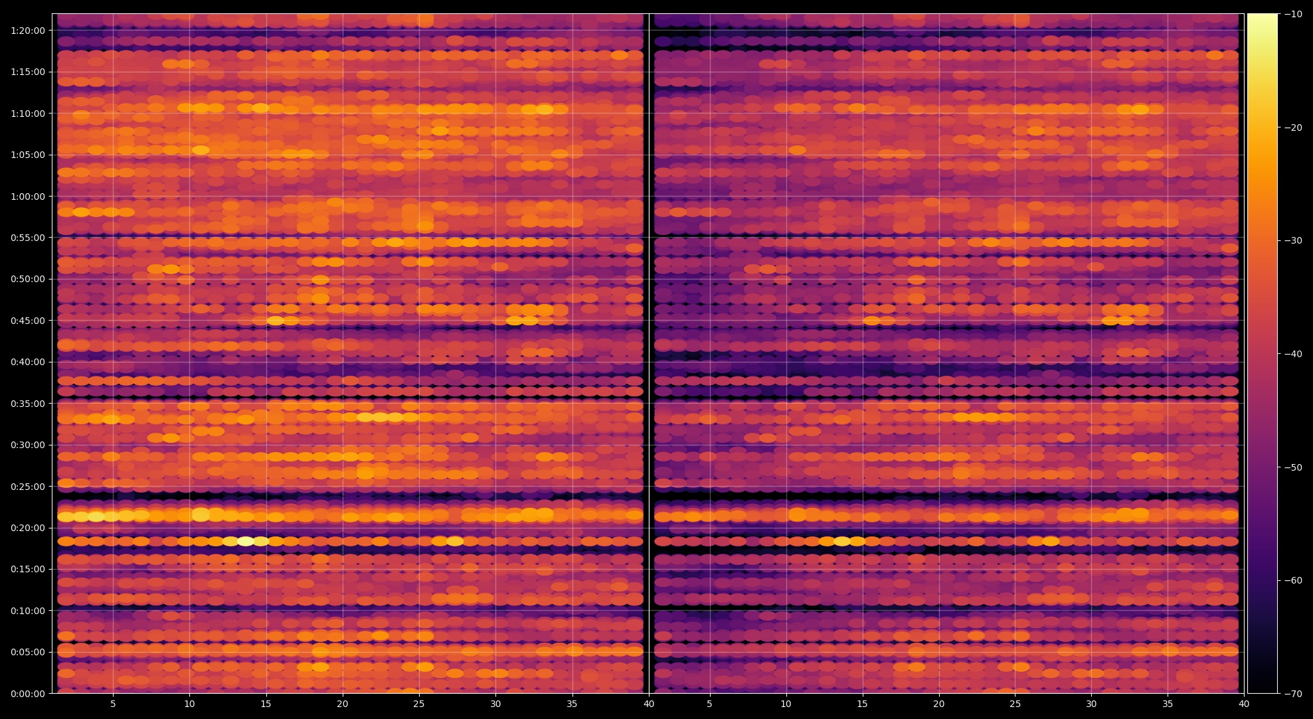Click the pale yellow top of colorbar
1313x719 pixels.
1262,19
